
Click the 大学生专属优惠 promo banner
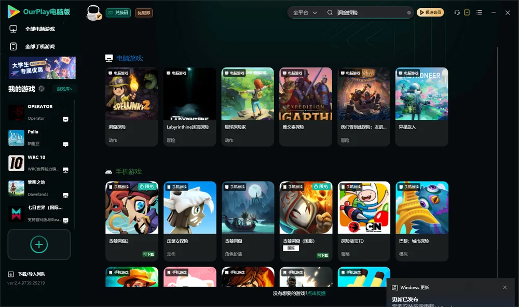[x=43, y=67]
